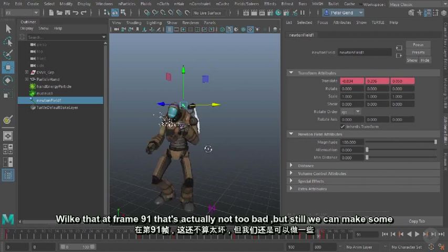Click the New Scene icon
This screenshot has width=448, height=252.
coord(51,13)
